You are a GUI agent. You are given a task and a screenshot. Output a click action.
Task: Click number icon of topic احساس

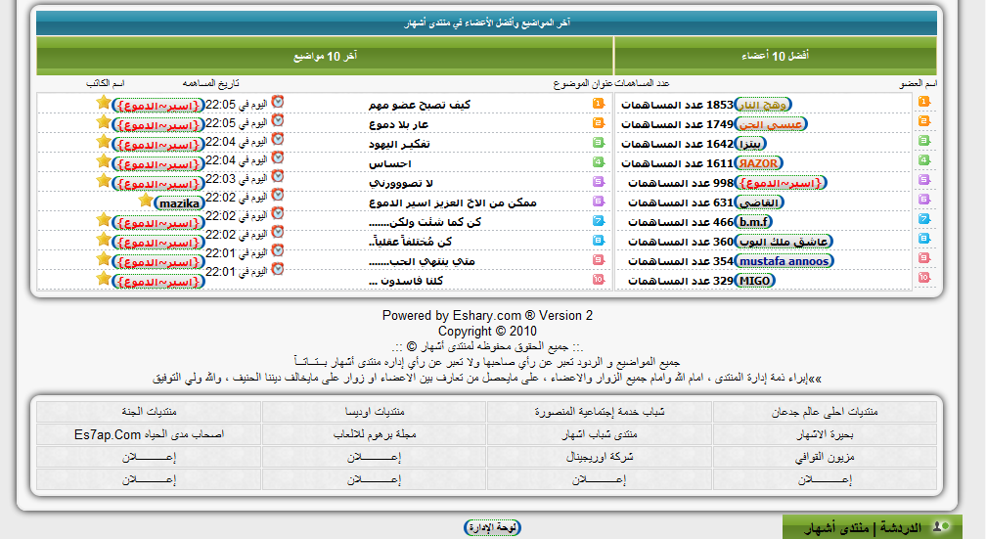pyautogui.click(x=598, y=161)
